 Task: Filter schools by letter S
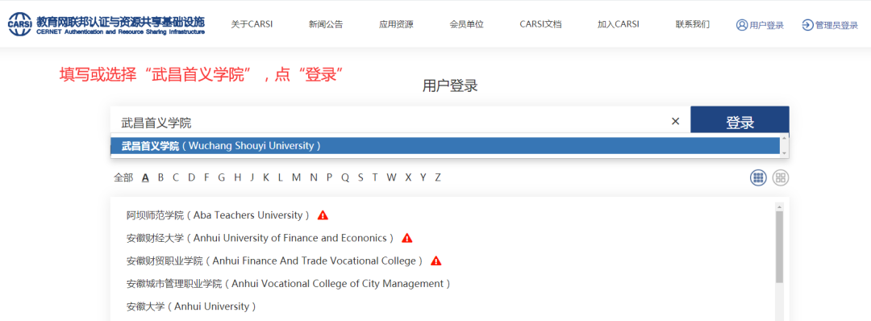360,177
